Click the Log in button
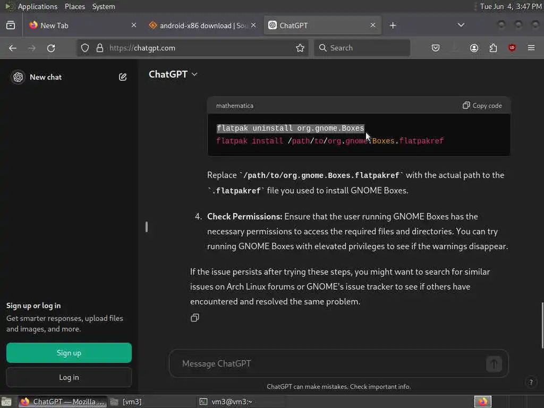This screenshot has height=408, width=544. tap(69, 377)
